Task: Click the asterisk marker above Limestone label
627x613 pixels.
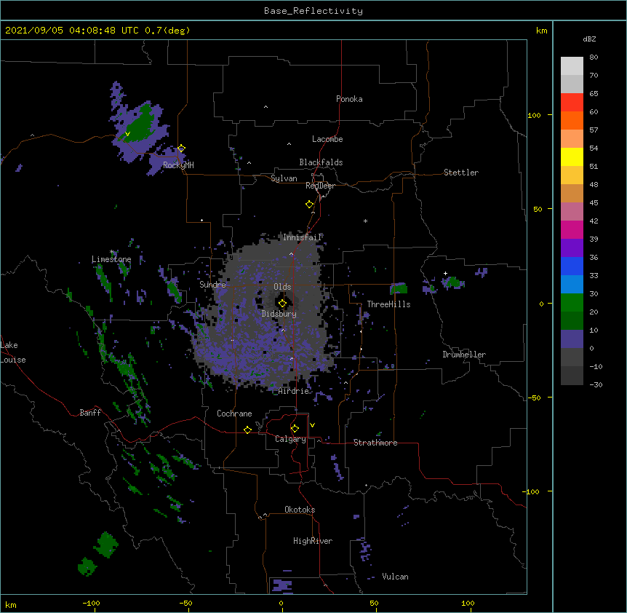Action: point(112,252)
